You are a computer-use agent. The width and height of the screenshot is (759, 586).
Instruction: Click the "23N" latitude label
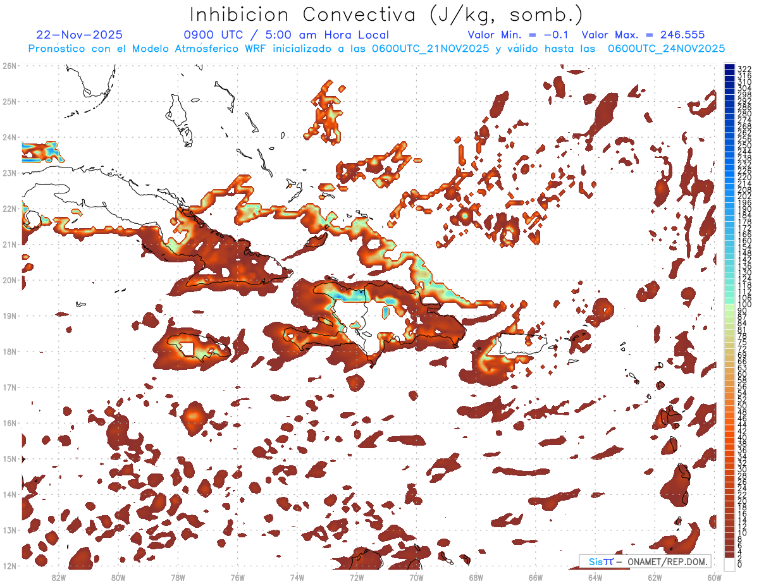[x=9, y=173]
